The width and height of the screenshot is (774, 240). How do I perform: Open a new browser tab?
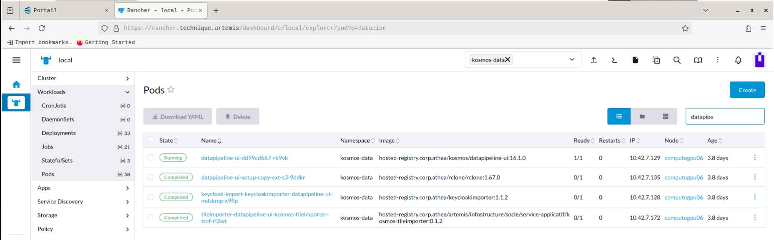point(216,10)
